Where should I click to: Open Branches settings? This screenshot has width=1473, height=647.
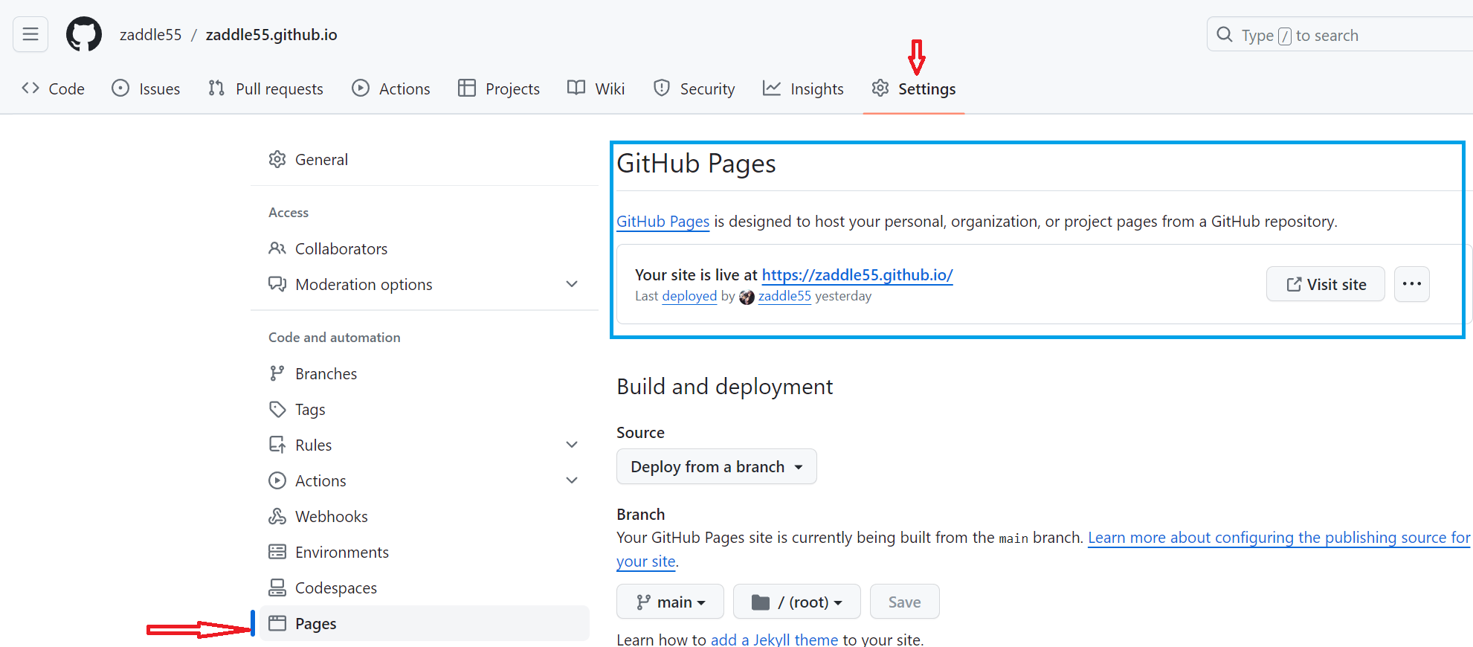(425, 373)
